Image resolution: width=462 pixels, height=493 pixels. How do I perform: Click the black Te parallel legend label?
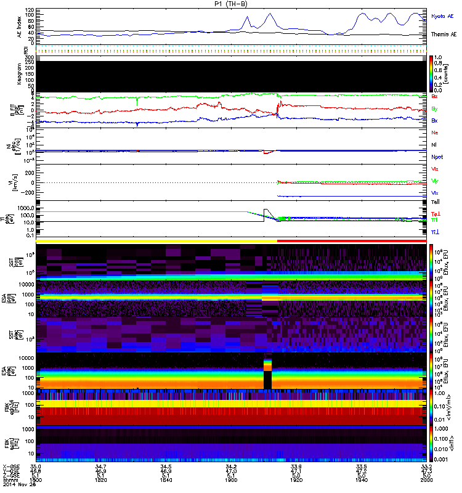pos(436,202)
